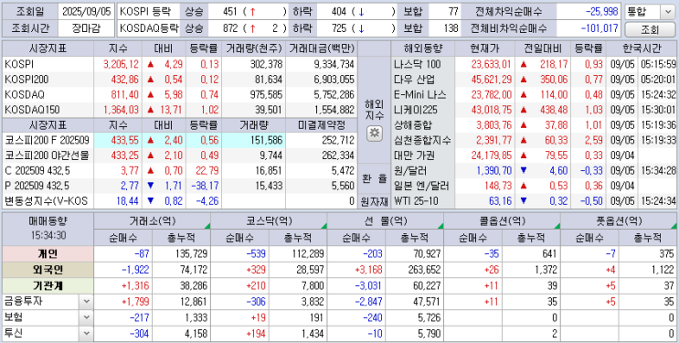
Task: Click the 전일대비 column header
Action: point(543,48)
